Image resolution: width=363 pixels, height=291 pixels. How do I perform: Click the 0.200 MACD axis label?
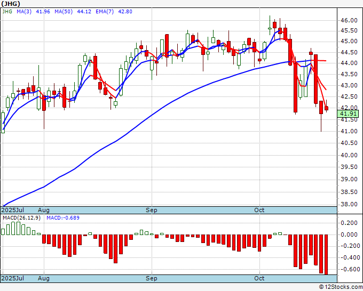point(349,223)
